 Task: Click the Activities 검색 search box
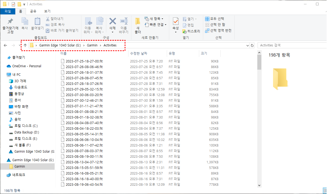coord(292,45)
